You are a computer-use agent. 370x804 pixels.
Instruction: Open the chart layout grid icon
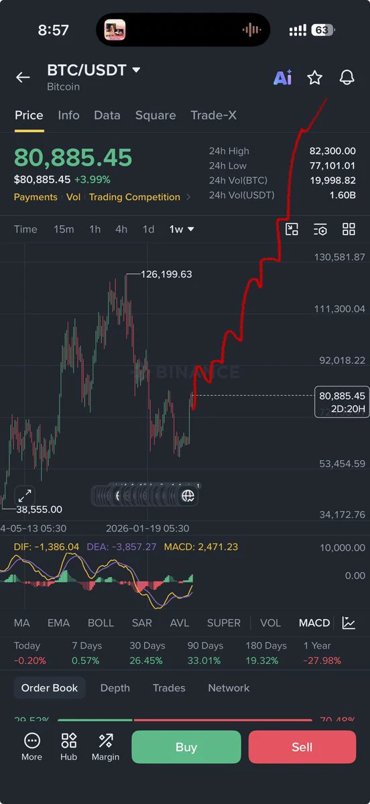[349, 229]
